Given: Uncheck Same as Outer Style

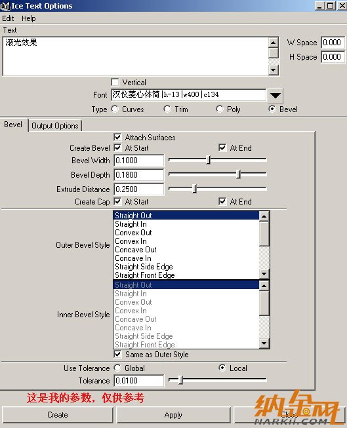Looking at the screenshot, I should click(117, 355).
